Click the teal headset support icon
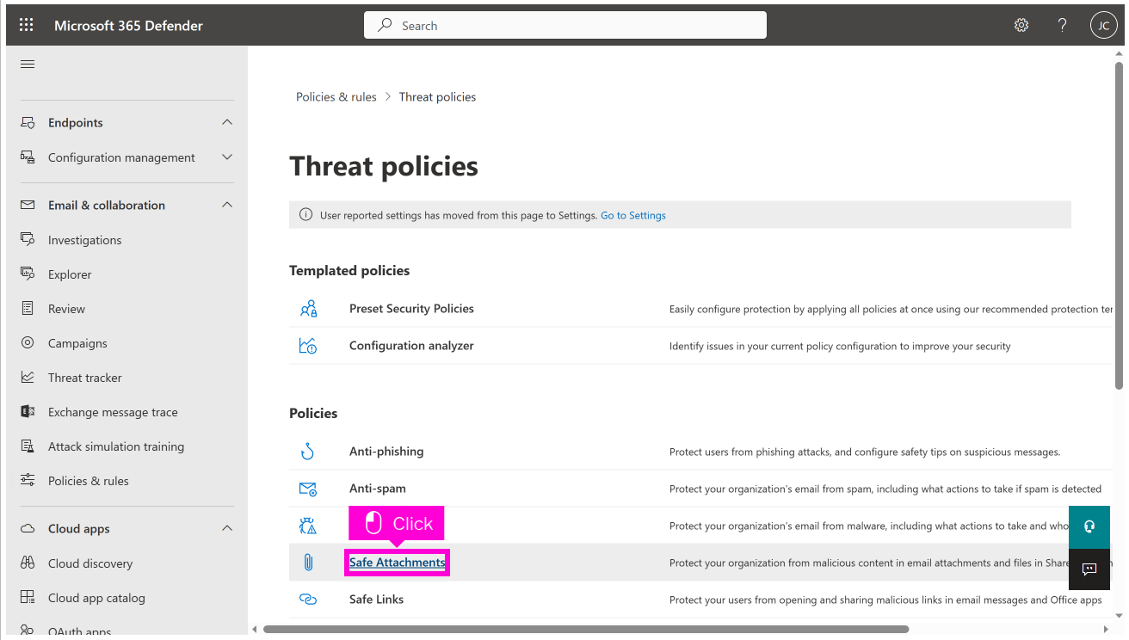The width and height of the screenshot is (1129, 640). tap(1089, 526)
